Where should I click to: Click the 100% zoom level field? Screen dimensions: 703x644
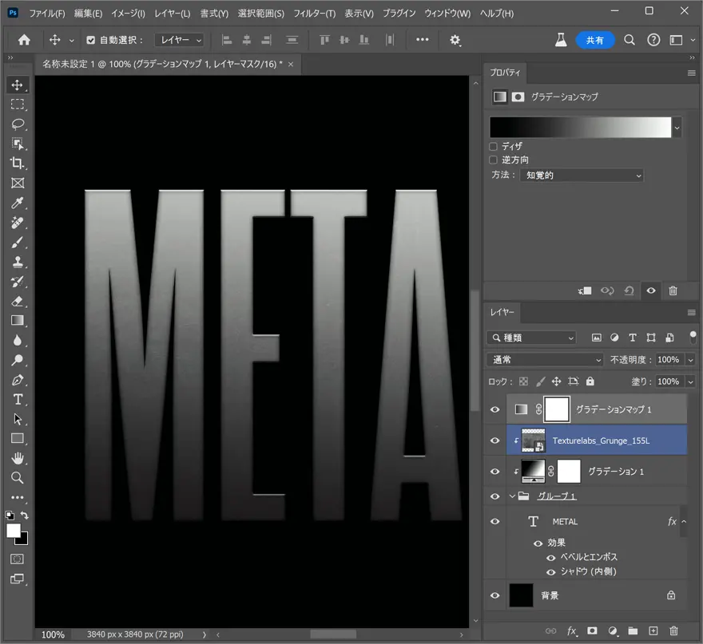pos(53,634)
